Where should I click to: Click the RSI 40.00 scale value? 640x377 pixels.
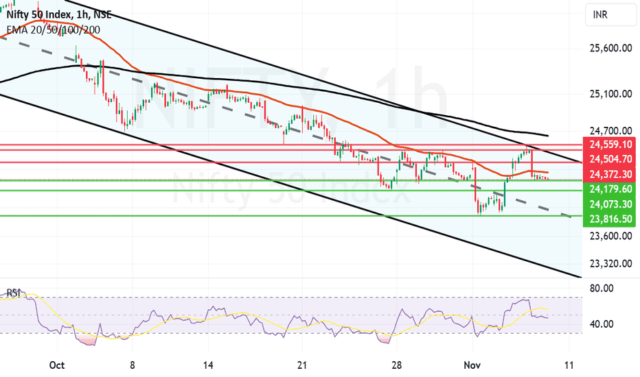(x=602, y=324)
